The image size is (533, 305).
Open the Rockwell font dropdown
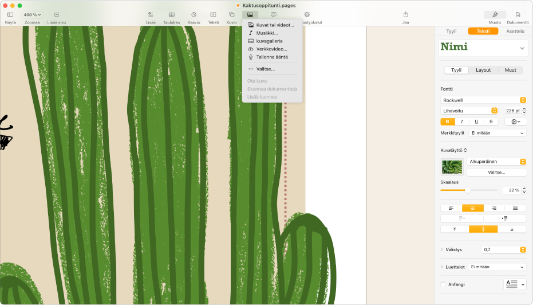coord(483,100)
